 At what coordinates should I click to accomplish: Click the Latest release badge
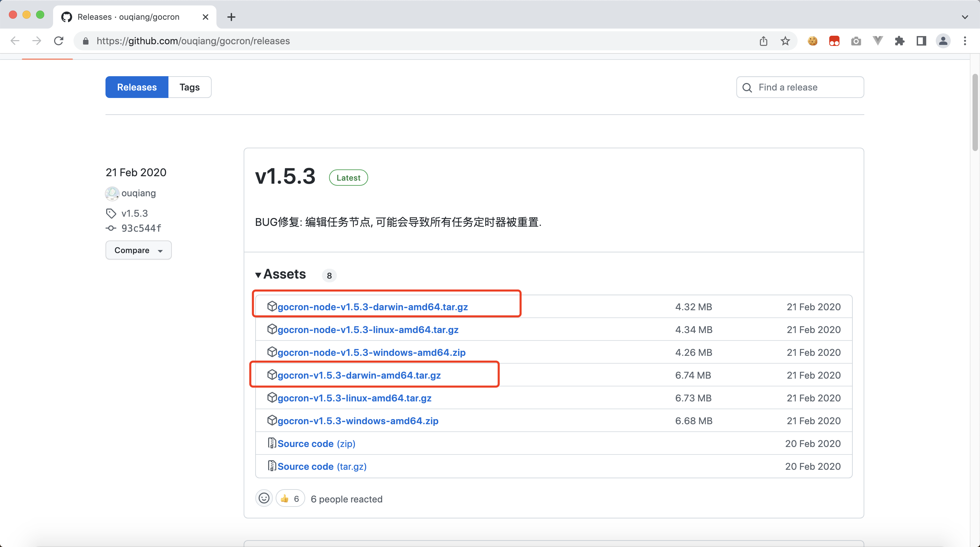(x=348, y=177)
